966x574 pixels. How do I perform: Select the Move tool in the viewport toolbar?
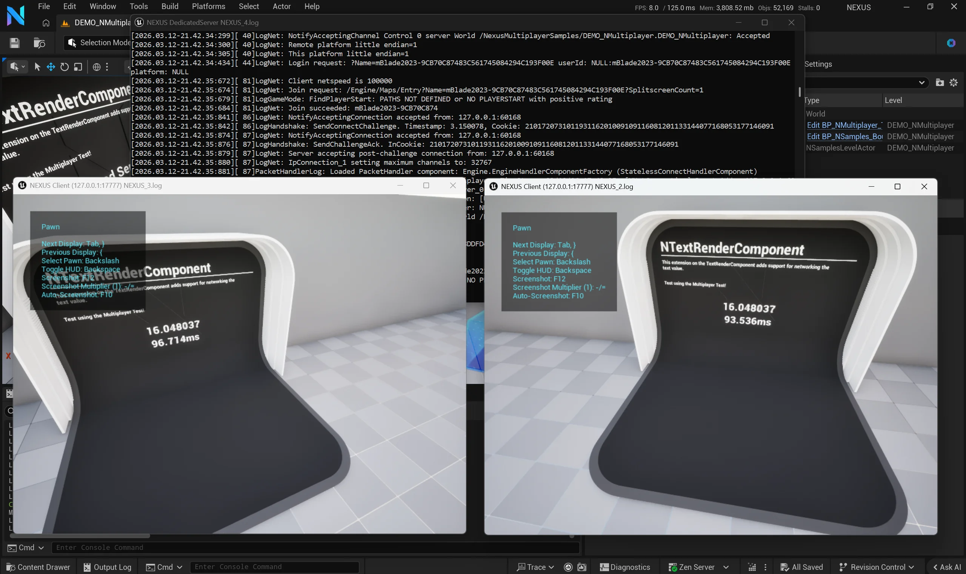tap(51, 66)
